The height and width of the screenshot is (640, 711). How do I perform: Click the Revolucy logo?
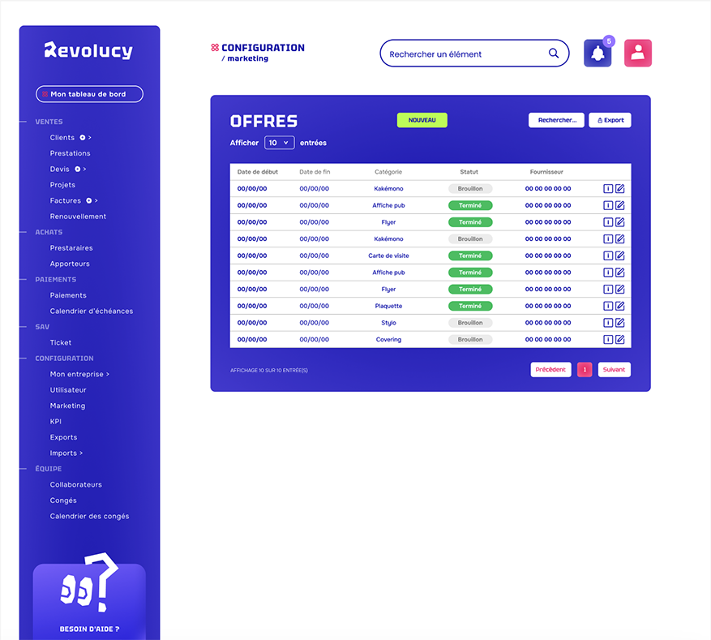(x=88, y=50)
